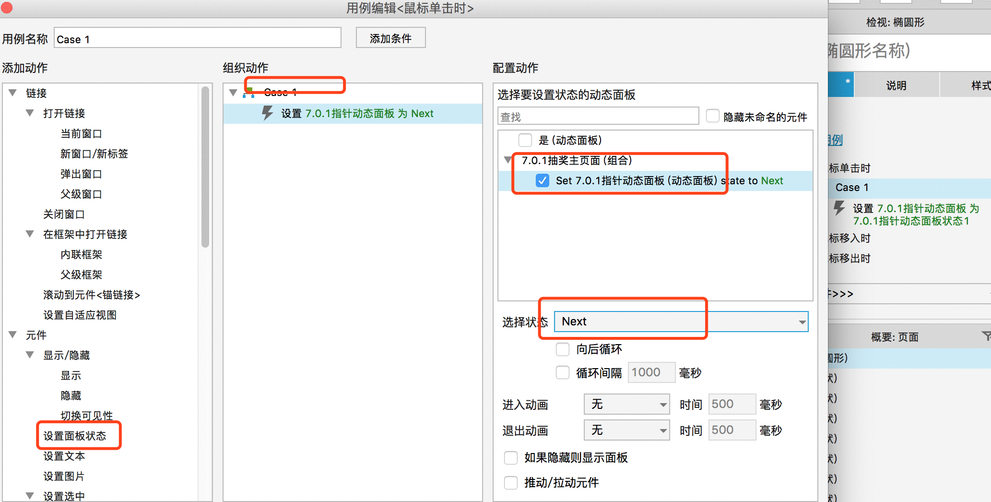Open the 选择状态 Next dropdown

coord(681,322)
